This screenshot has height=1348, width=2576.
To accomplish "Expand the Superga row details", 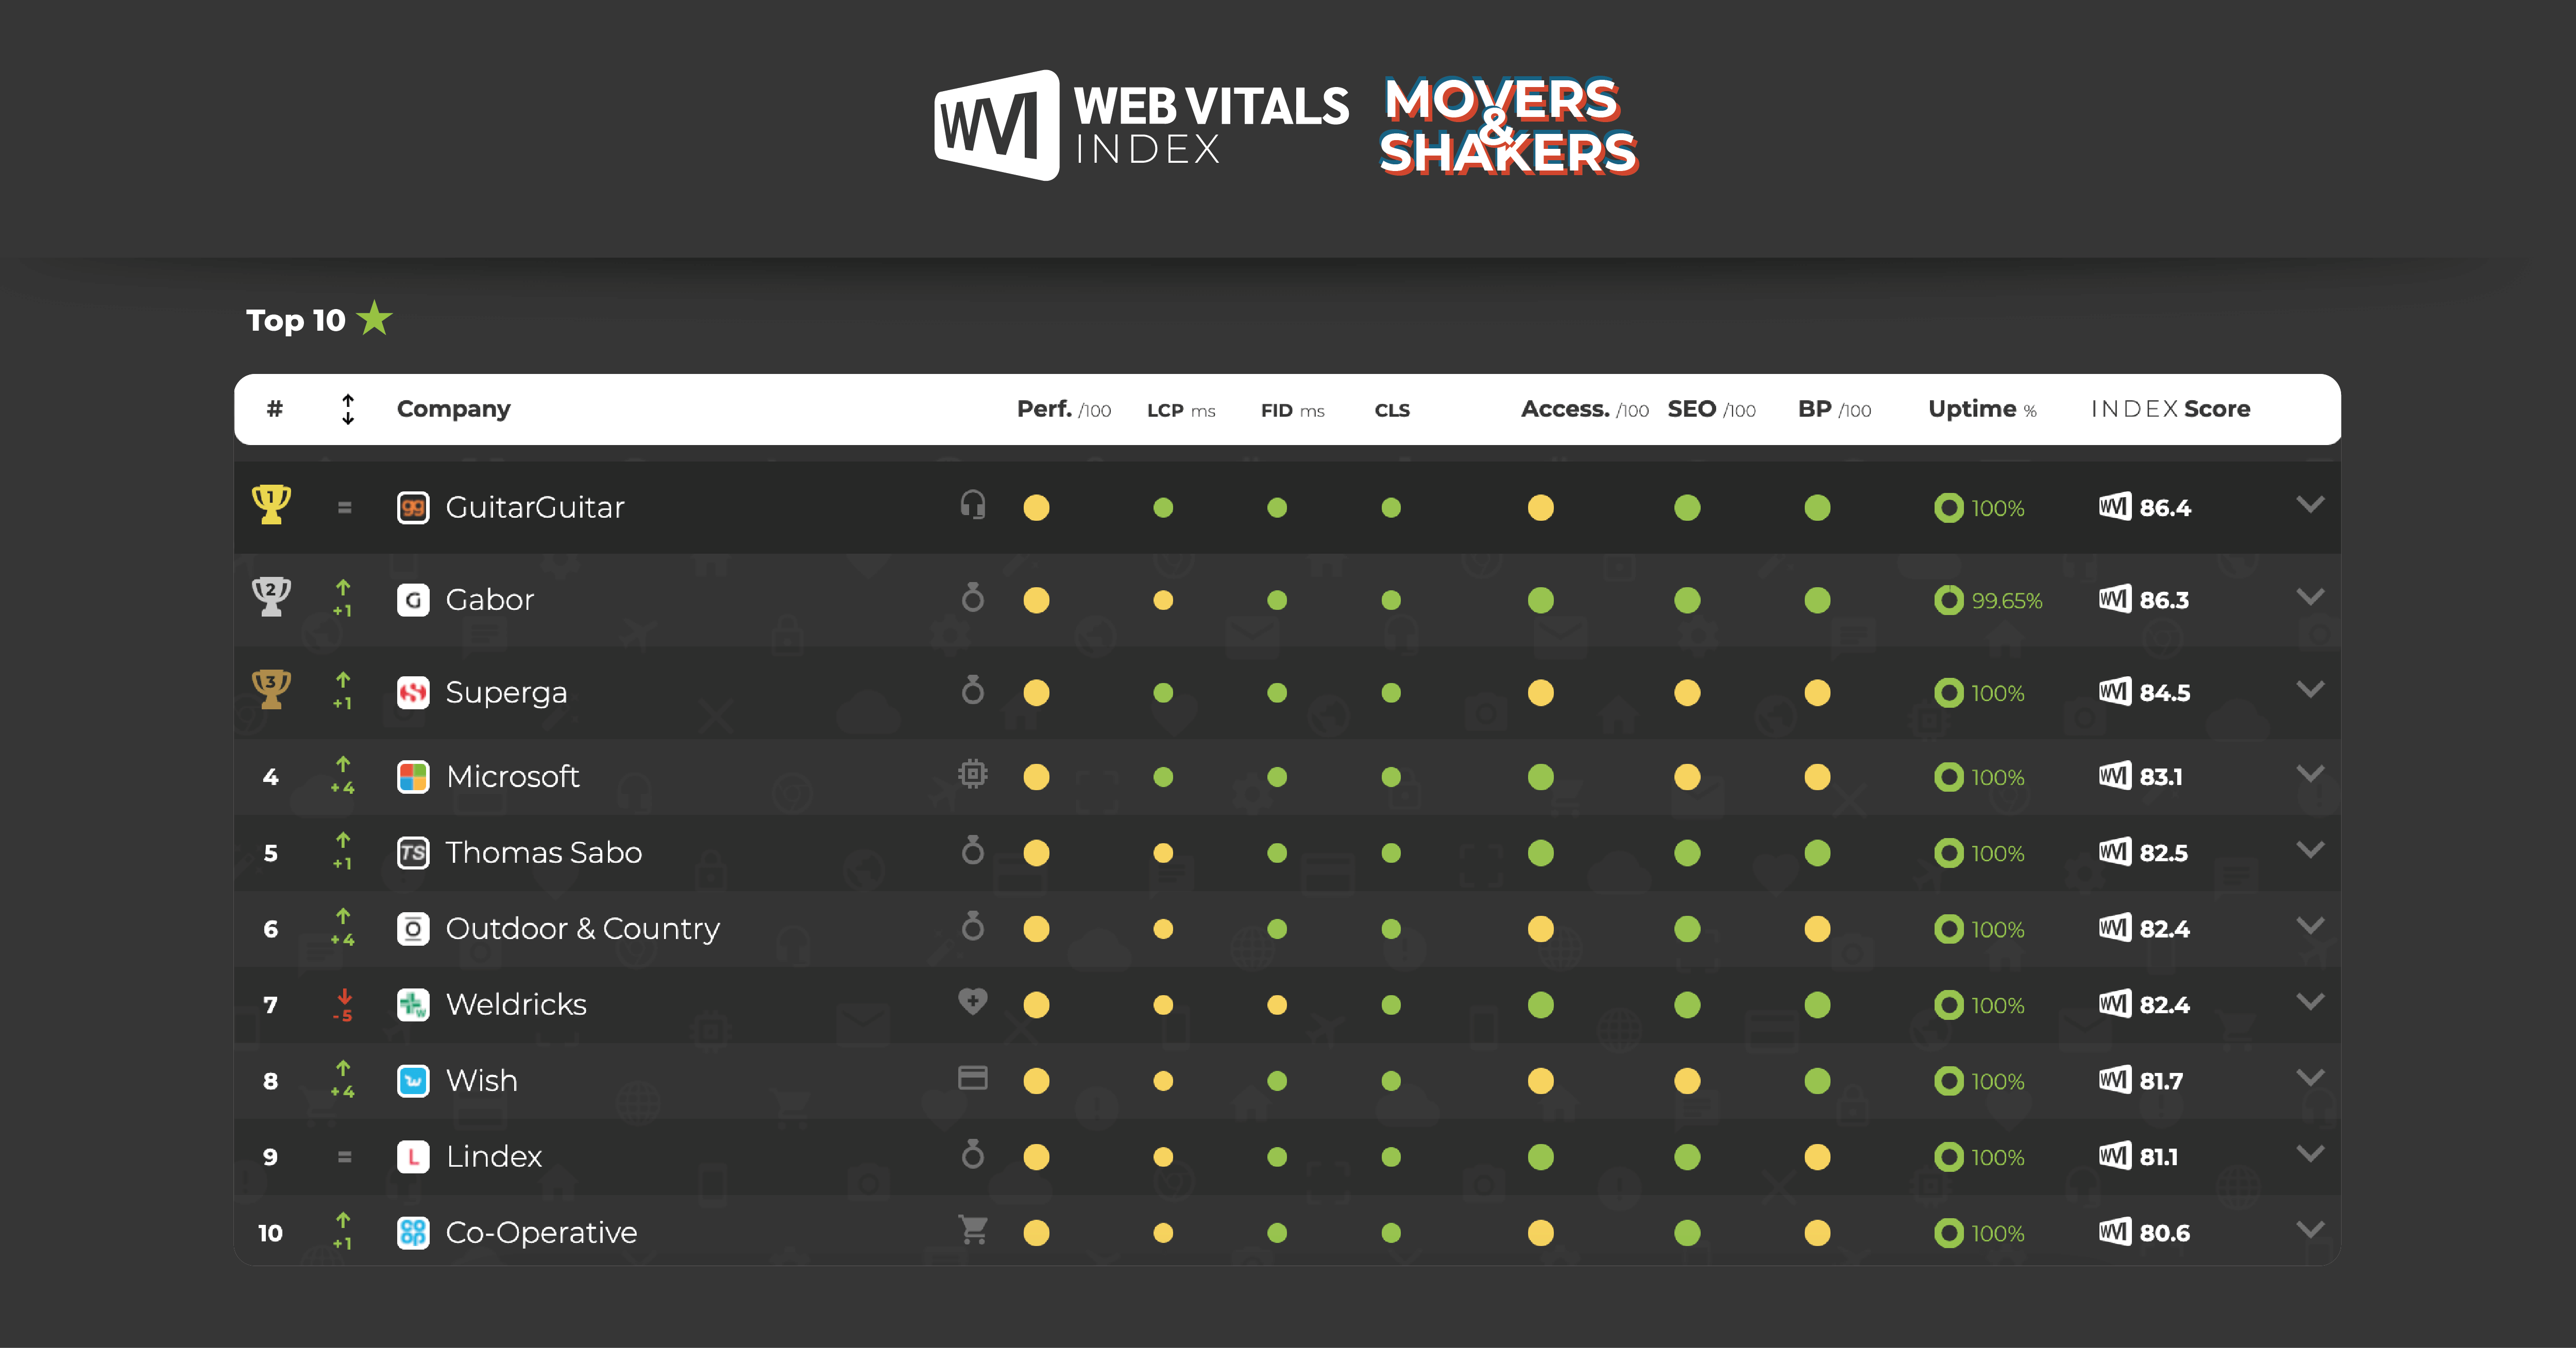I will click(2310, 689).
